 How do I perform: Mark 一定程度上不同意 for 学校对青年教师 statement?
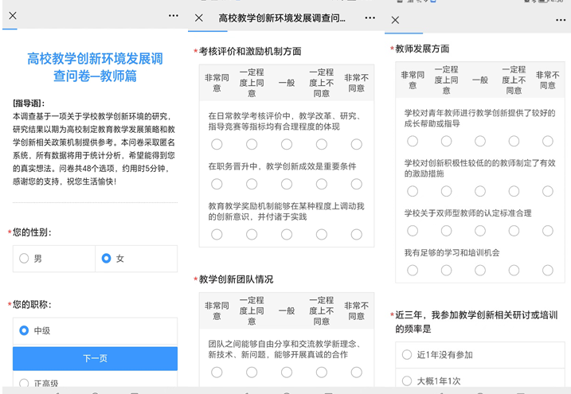click(514, 141)
